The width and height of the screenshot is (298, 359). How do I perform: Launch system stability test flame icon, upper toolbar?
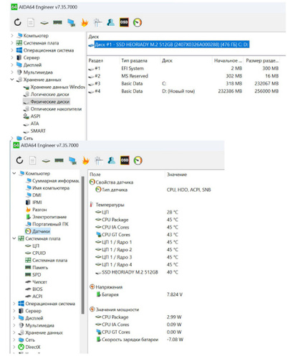click(x=85, y=22)
